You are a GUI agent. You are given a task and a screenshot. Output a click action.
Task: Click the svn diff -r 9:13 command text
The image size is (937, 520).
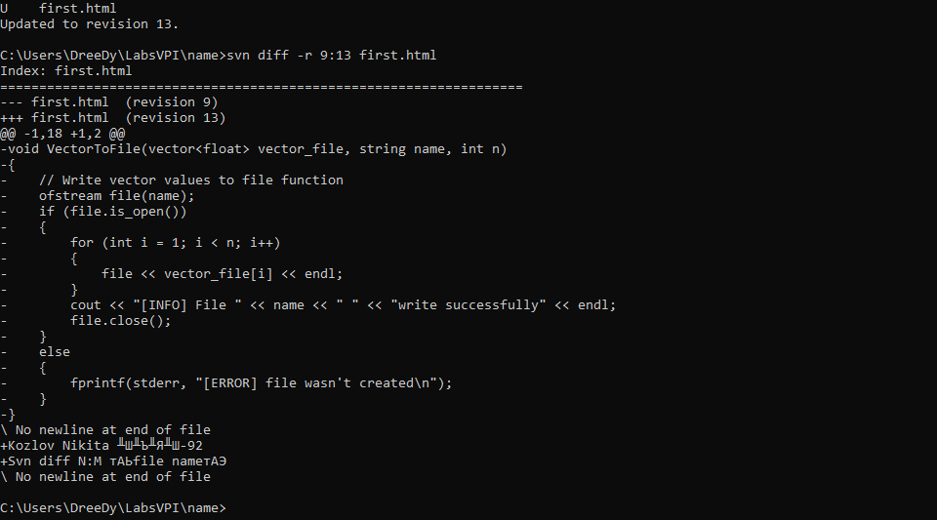(x=332, y=56)
